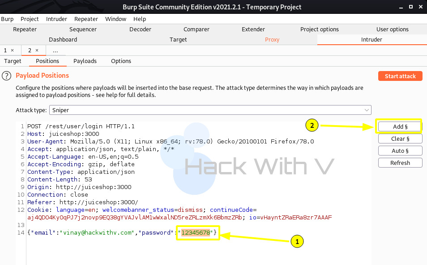Click the Clear § button
Viewport: 427px width, 265px height.
tap(400, 139)
